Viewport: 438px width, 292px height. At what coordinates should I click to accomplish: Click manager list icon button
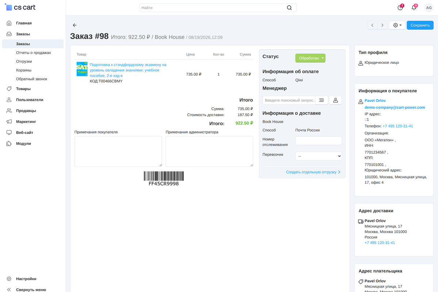[322, 100]
